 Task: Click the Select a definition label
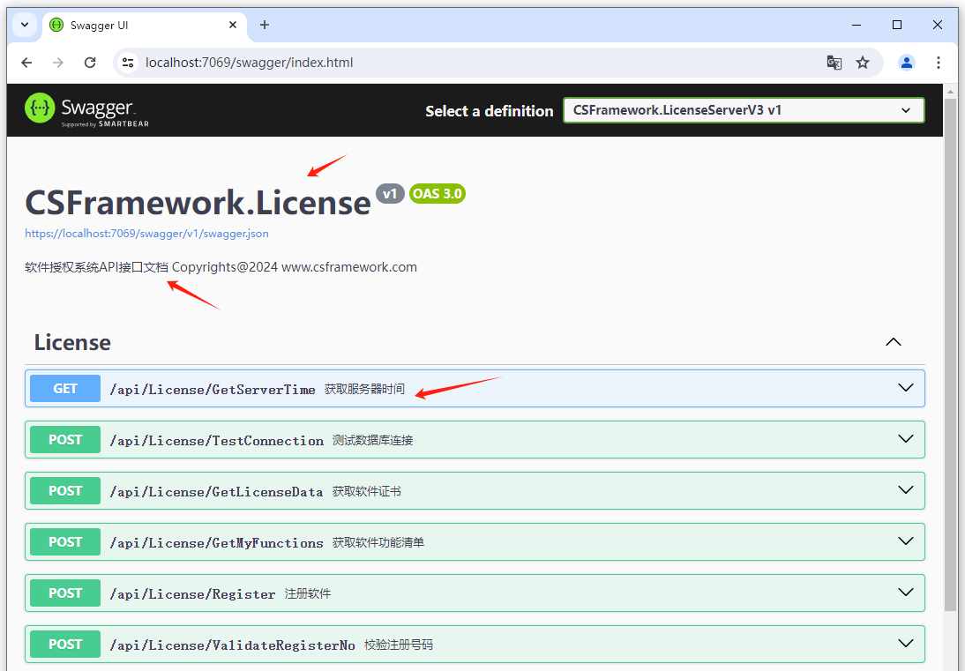(490, 111)
